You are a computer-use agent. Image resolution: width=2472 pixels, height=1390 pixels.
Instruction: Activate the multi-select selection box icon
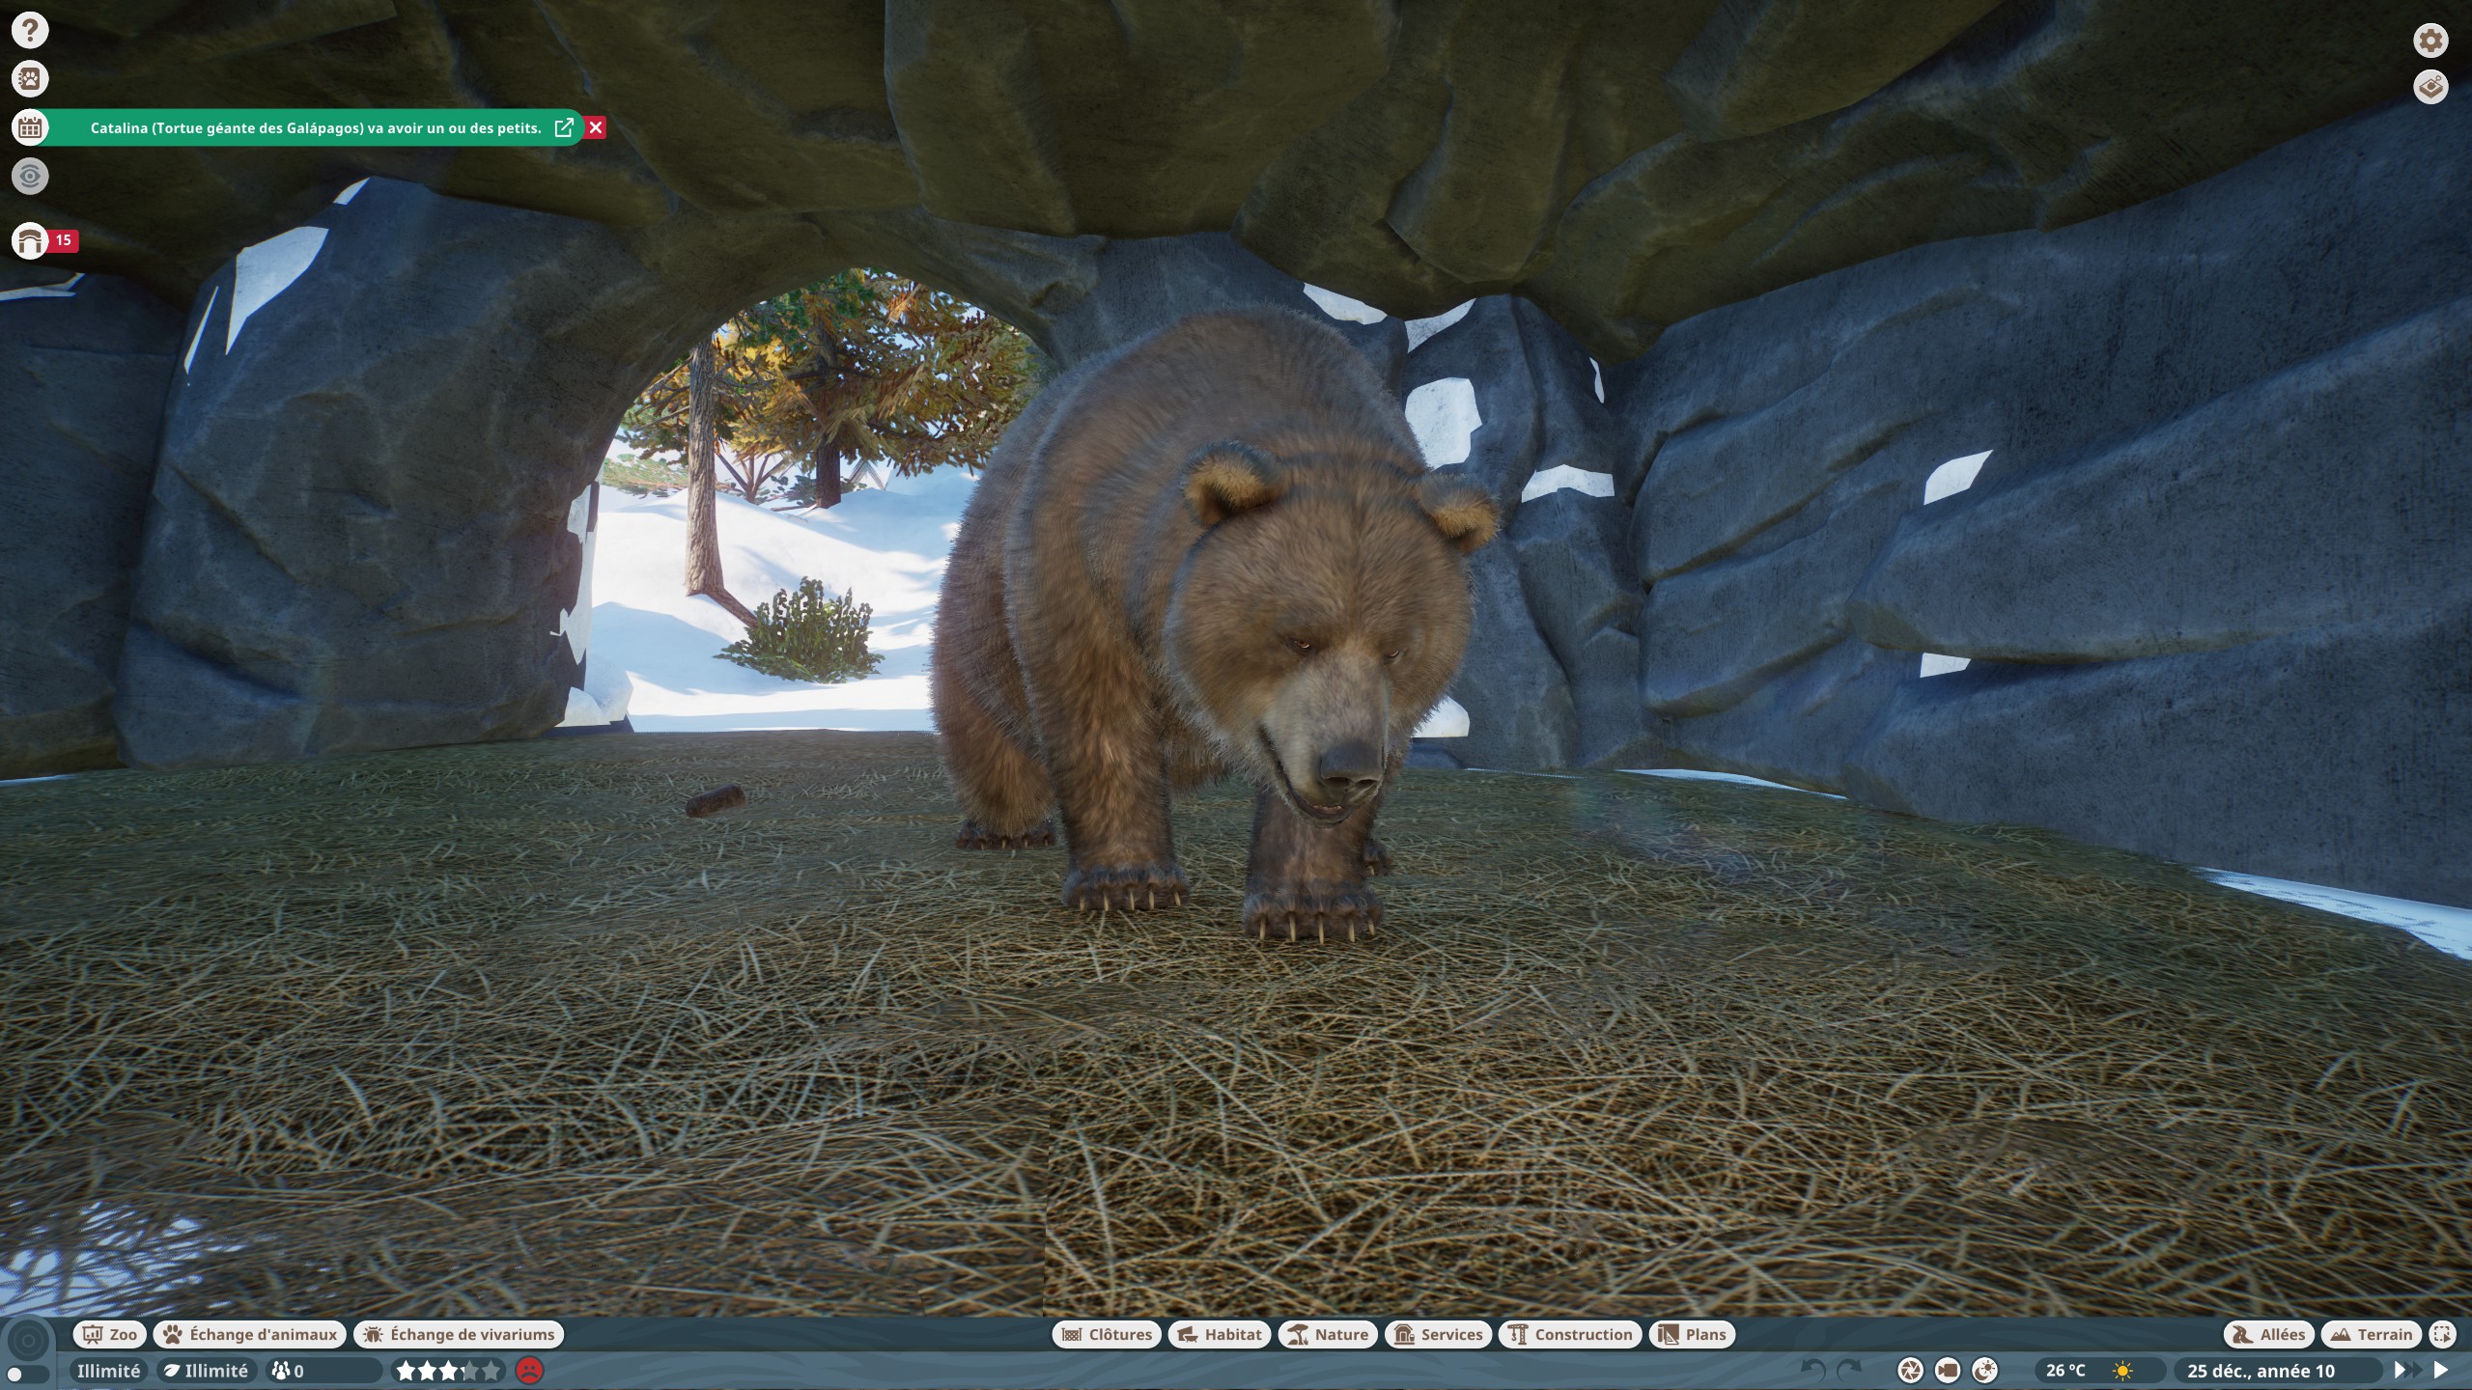2442,1334
